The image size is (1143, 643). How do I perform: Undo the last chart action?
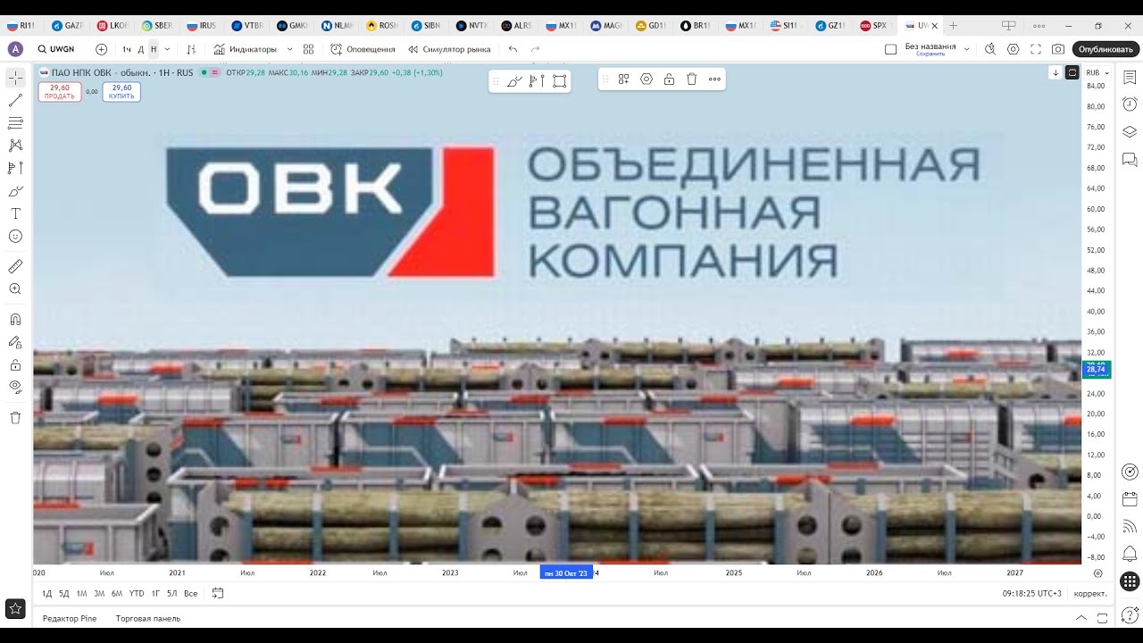coord(513,49)
